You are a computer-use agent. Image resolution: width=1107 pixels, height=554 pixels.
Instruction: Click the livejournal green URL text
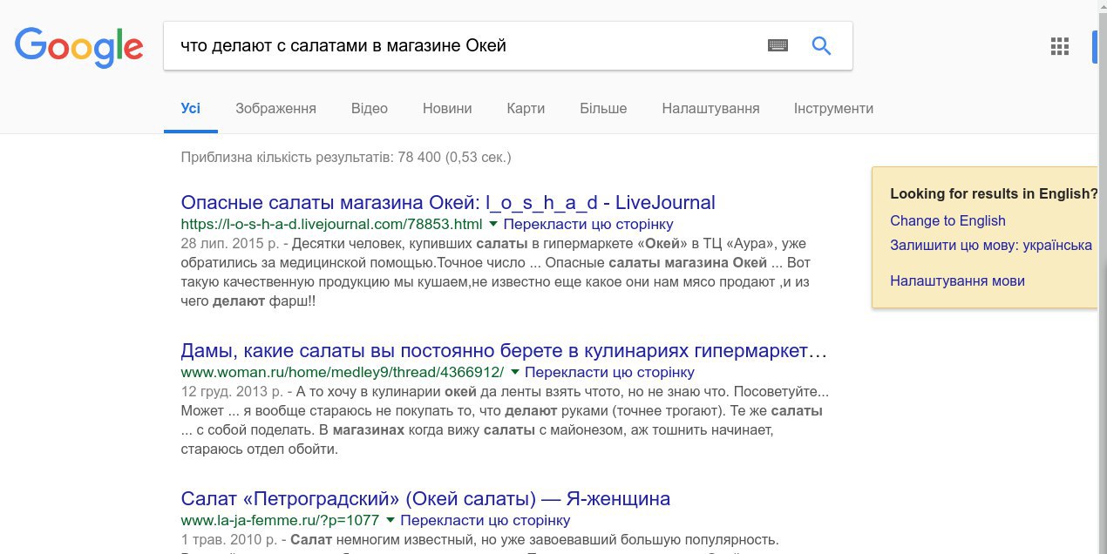click(331, 225)
